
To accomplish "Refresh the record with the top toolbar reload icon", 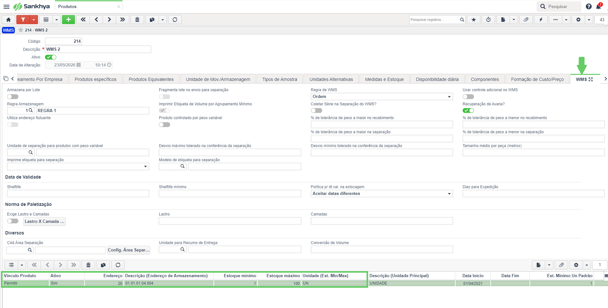I will click(x=175, y=20).
